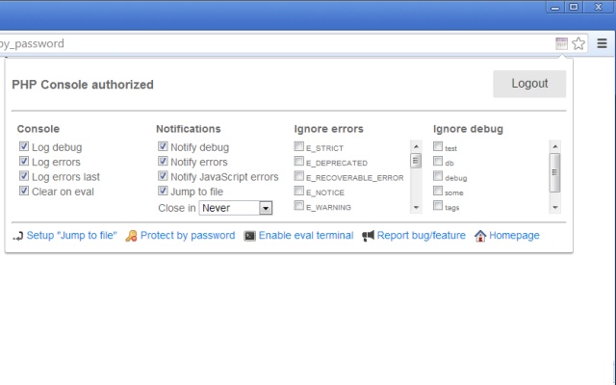This screenshot has width=616, height=385.
Task: Enable ignoring E_STRICT errors
Action: [x=299, y=147]
